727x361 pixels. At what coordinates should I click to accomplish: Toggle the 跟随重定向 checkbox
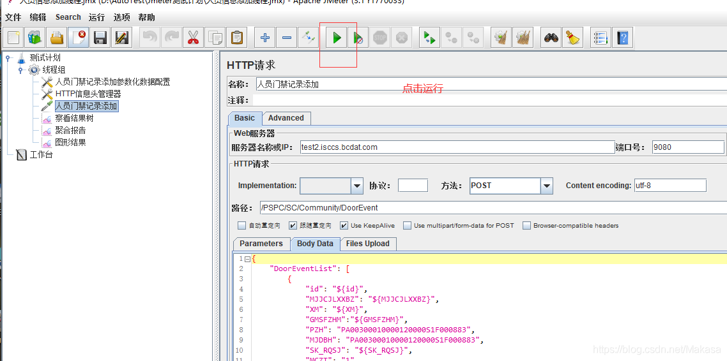pos(293,226)
